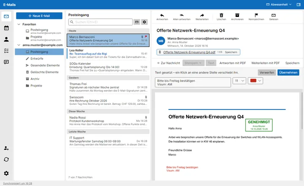Click Speichern in the PDF toolbar
The image size is (304, 186).
(x=292, y=63)
